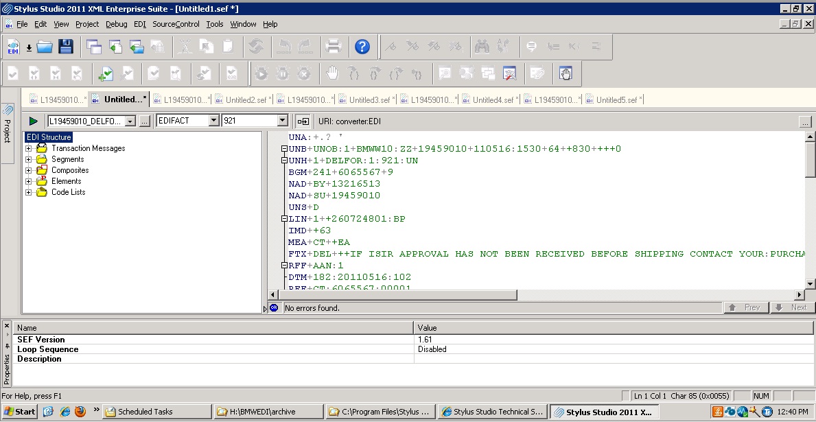Open the EDIFACT dialect dropdown
This screenshot has height=422, width=816.
pos(213,121)
